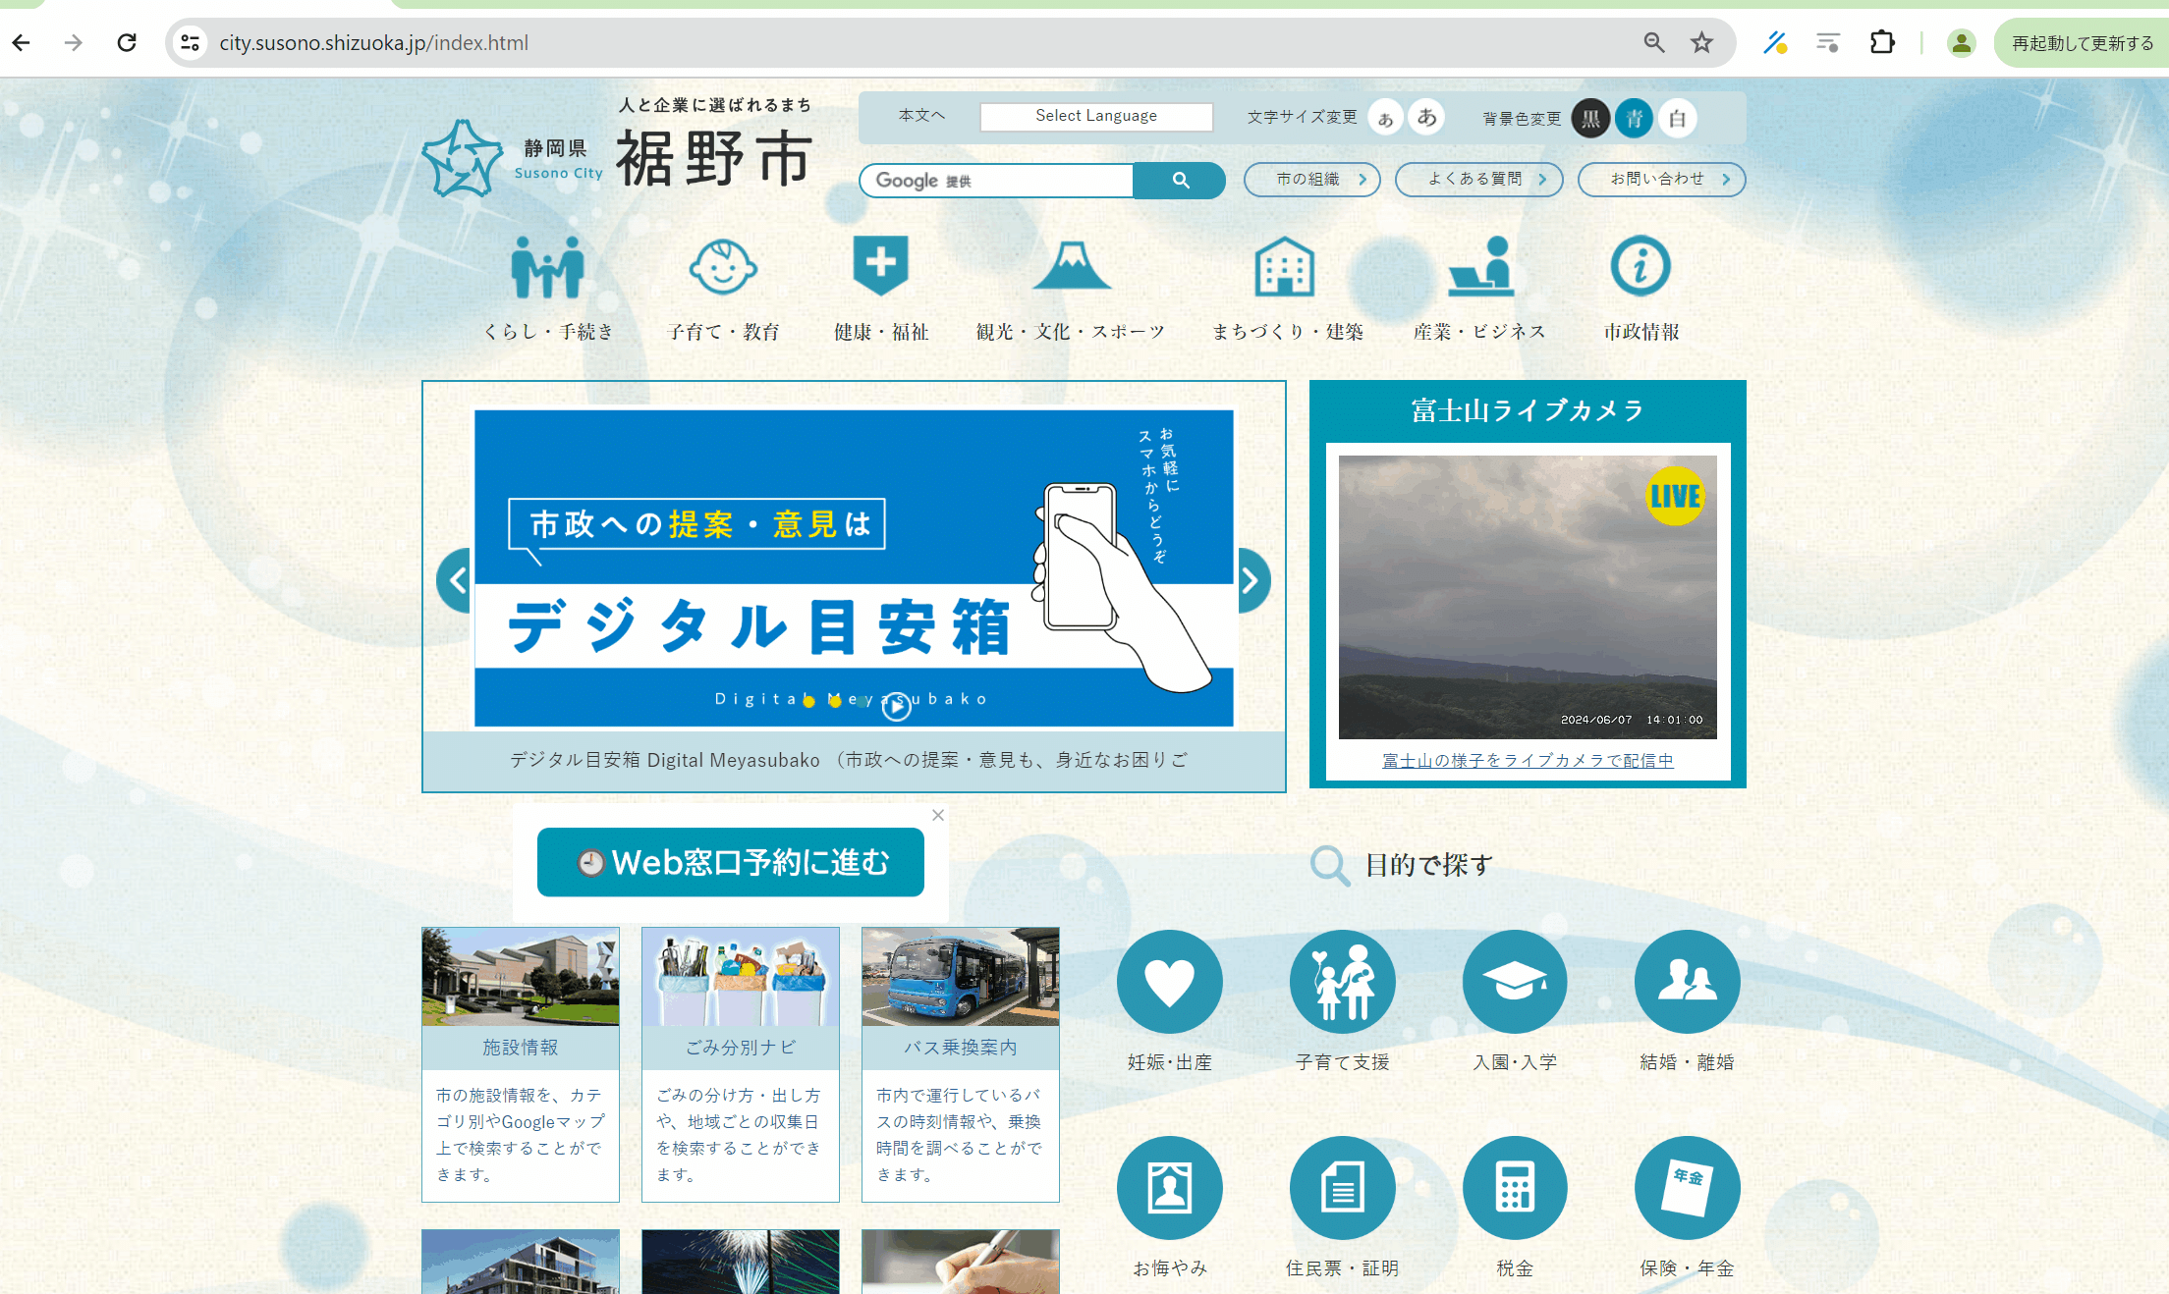Click the Mt. Fuji 観光・文化・スポーツ icon
Image resolution: width=2169 pixels, height=1294 pixels.
(1072, 265)
